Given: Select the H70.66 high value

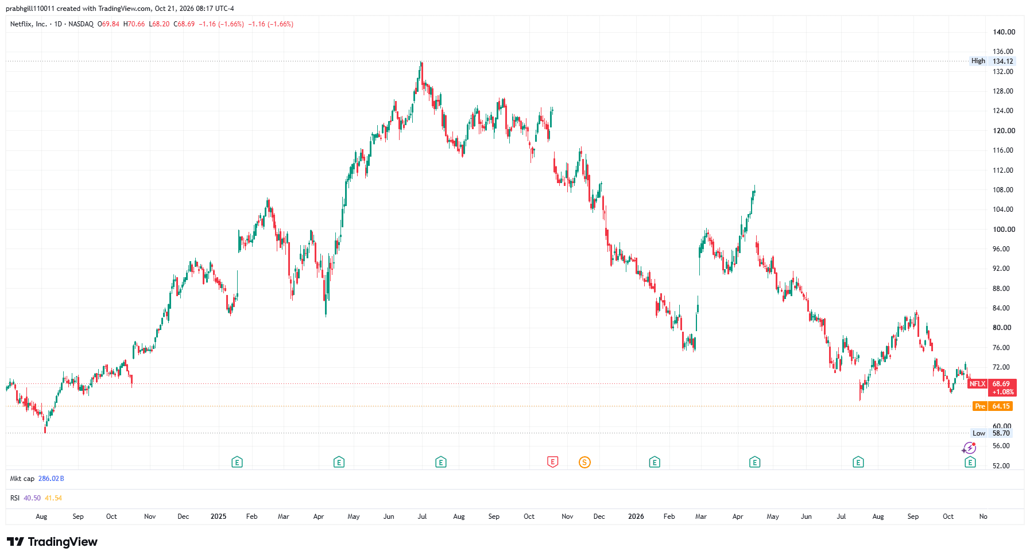Looking at the screenshot, I should click(x=134, y=24).
